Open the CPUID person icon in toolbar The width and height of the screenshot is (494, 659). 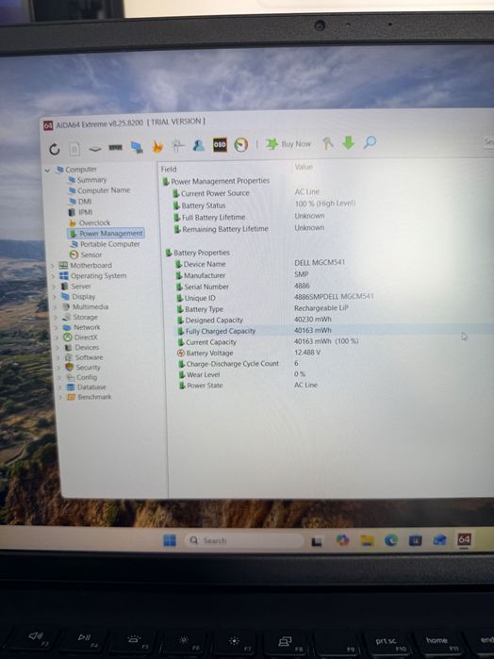198,145
